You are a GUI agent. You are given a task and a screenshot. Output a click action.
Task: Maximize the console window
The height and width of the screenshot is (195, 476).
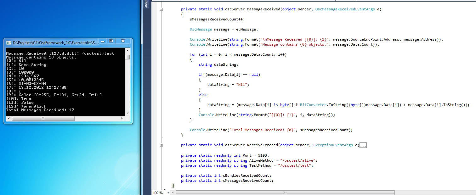(x=111, y=41)
